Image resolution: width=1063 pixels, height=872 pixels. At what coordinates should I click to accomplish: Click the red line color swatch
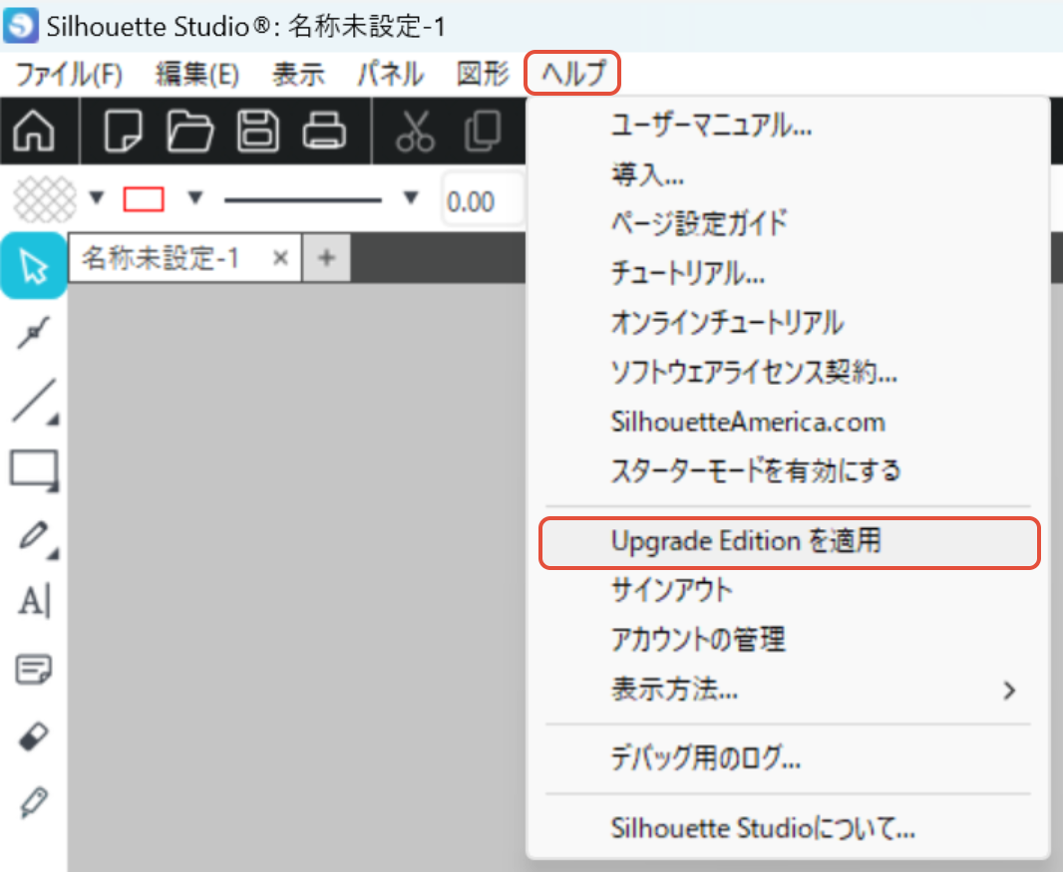pos(144,199)
